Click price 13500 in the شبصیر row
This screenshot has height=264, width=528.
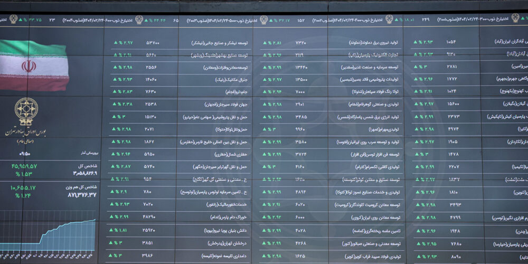pos(301,79)
